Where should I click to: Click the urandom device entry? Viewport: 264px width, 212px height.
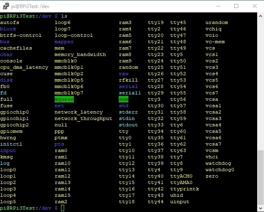click(x=216, y=22)
